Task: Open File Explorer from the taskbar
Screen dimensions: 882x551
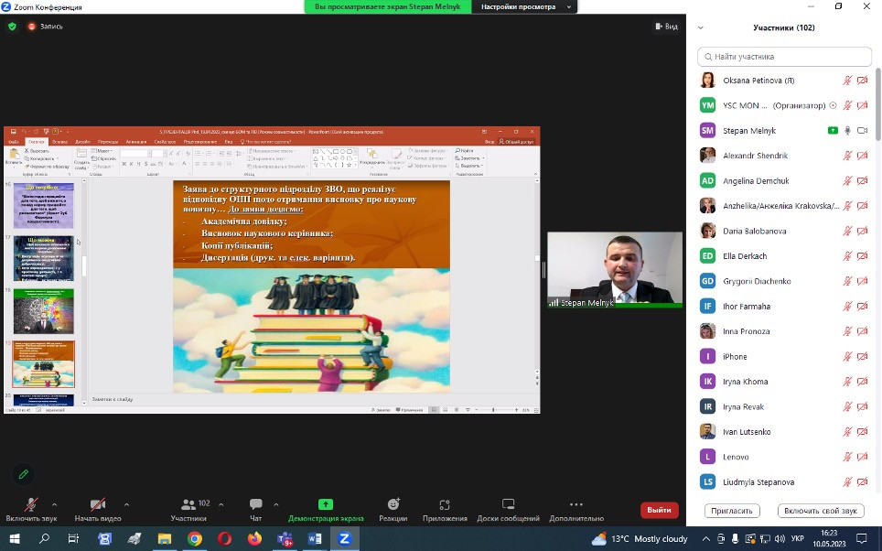Action: [165, 538]
